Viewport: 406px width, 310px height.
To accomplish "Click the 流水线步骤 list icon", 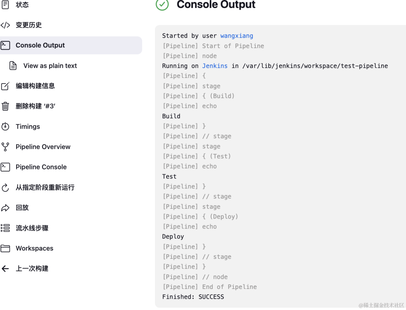I will (x=5, y=228).
